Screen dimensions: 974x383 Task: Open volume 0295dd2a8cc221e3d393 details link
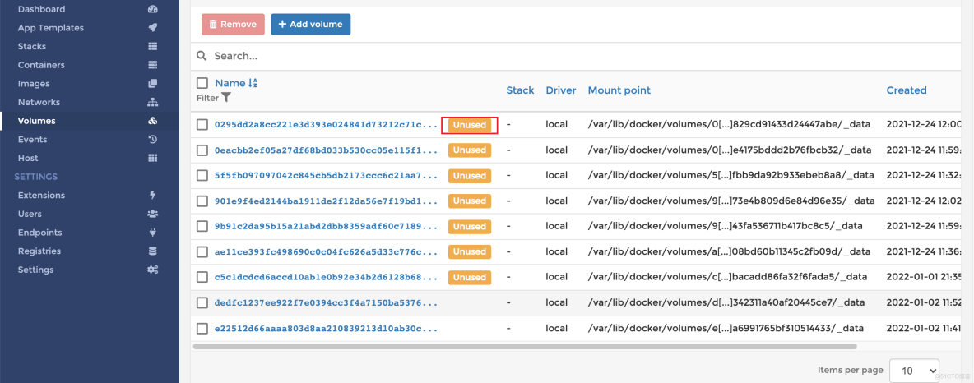326,125
